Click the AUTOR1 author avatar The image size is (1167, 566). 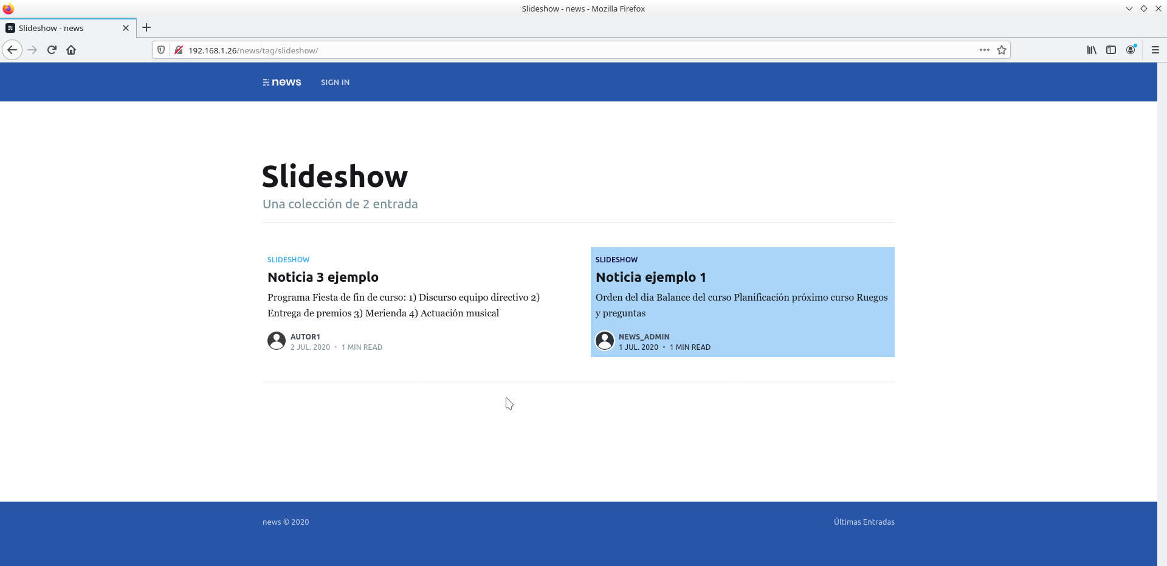click(277, 341)
